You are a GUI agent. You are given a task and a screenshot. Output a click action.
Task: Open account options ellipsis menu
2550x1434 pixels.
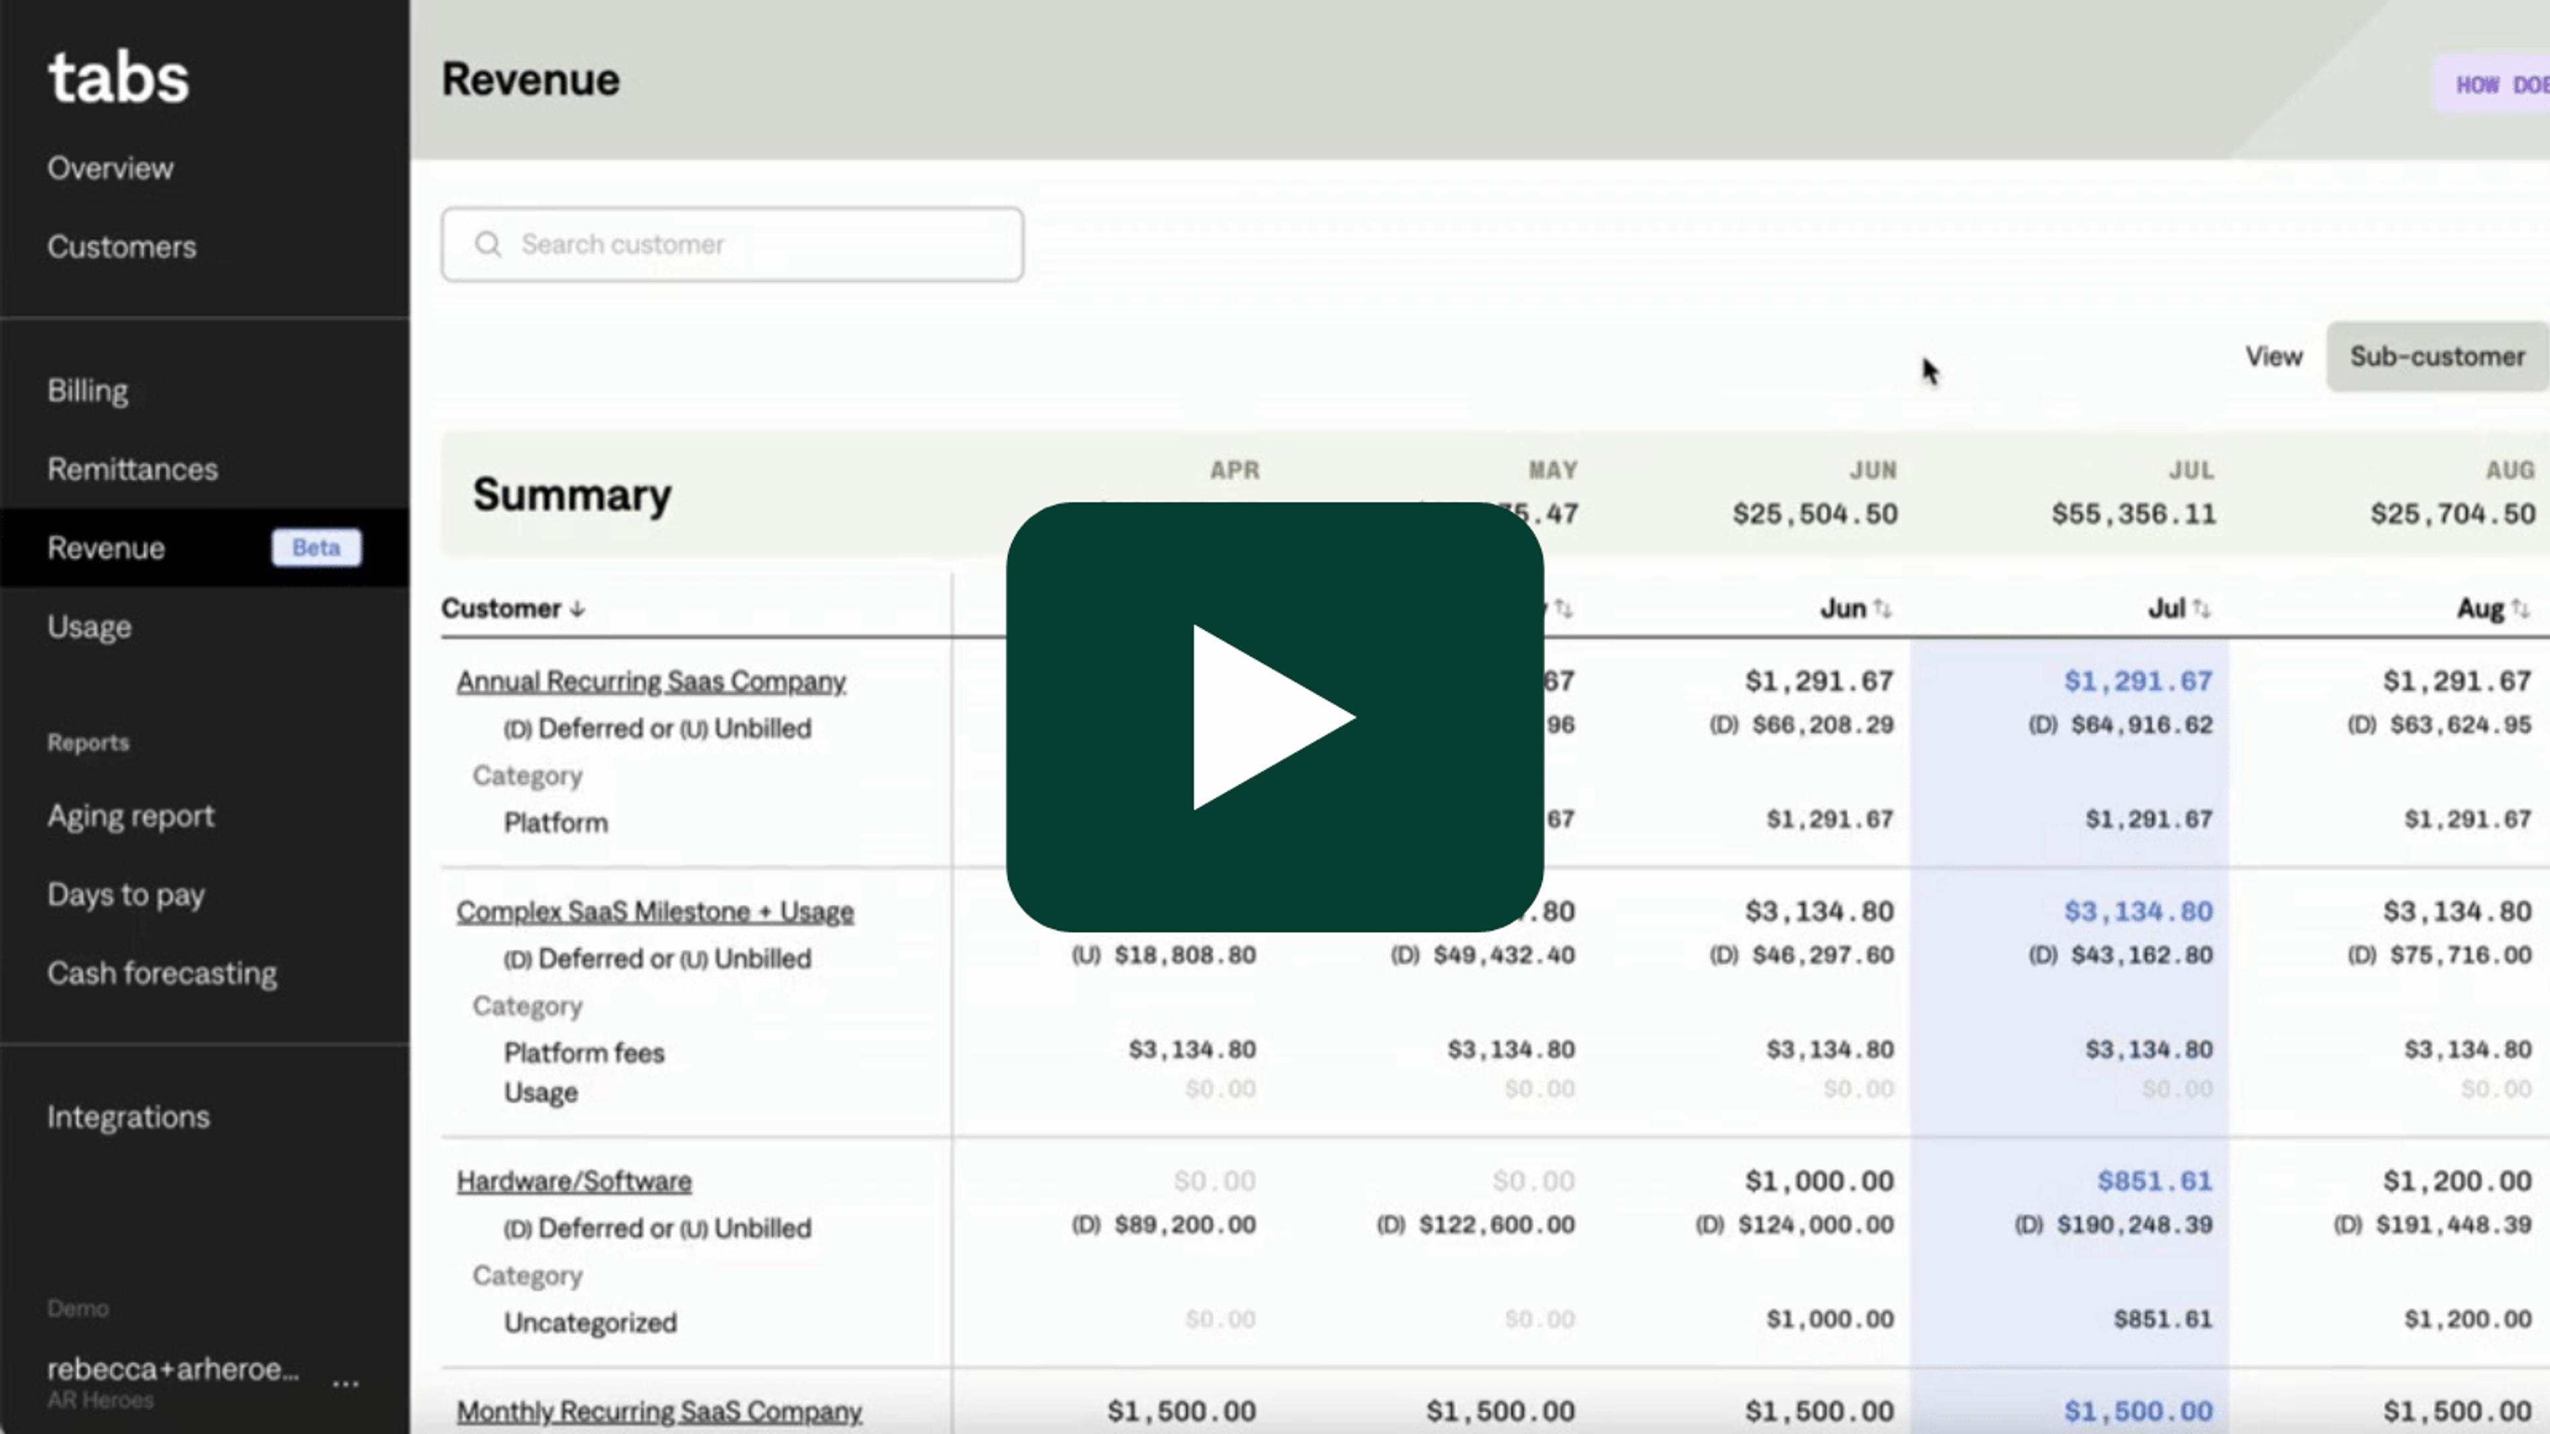pos(345,1382)
